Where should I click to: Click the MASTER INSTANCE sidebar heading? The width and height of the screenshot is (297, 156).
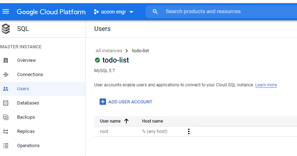pyautogui.click(x=21, y=47)
